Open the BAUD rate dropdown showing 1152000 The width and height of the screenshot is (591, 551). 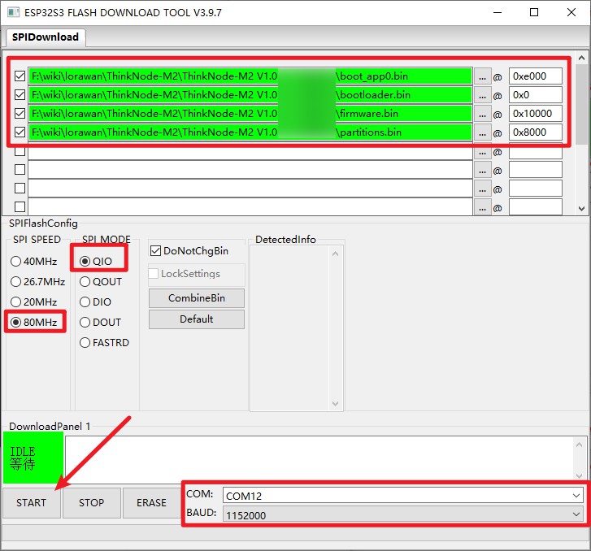pyautogui.click(x=403, y=514)
